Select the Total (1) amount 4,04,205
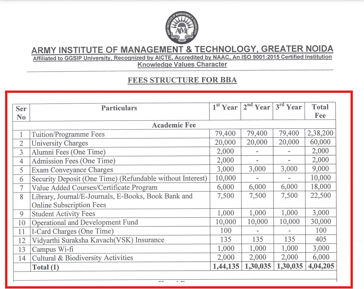The height and width of the screenshot is (289, 364). 320,266
